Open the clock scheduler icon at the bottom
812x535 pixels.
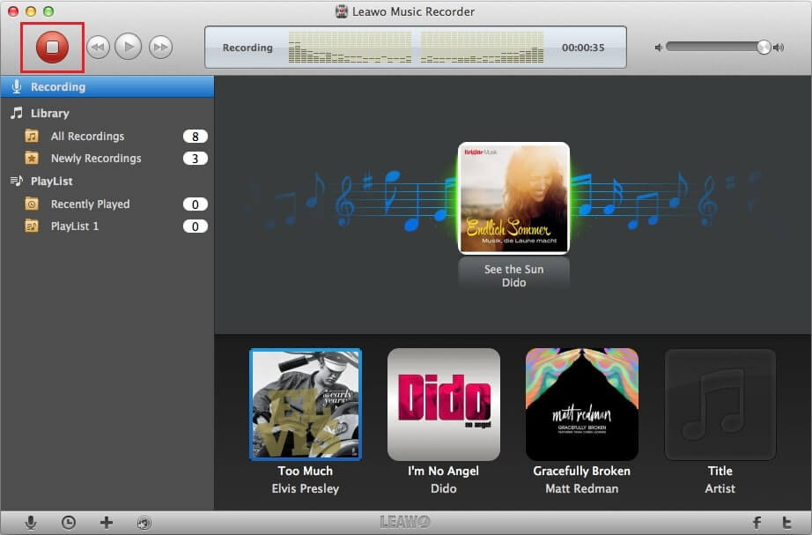tap(69, 523)
